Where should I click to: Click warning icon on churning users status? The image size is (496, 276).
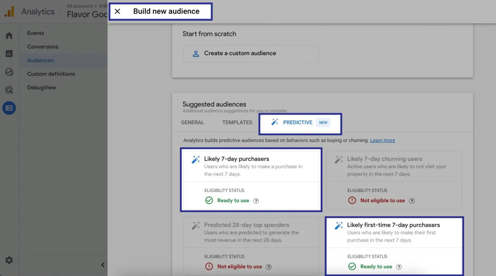click(352, 201)
